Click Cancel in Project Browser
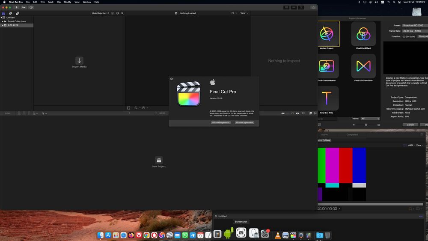This screenshot has width=428, height=241. tap(410, 125)
